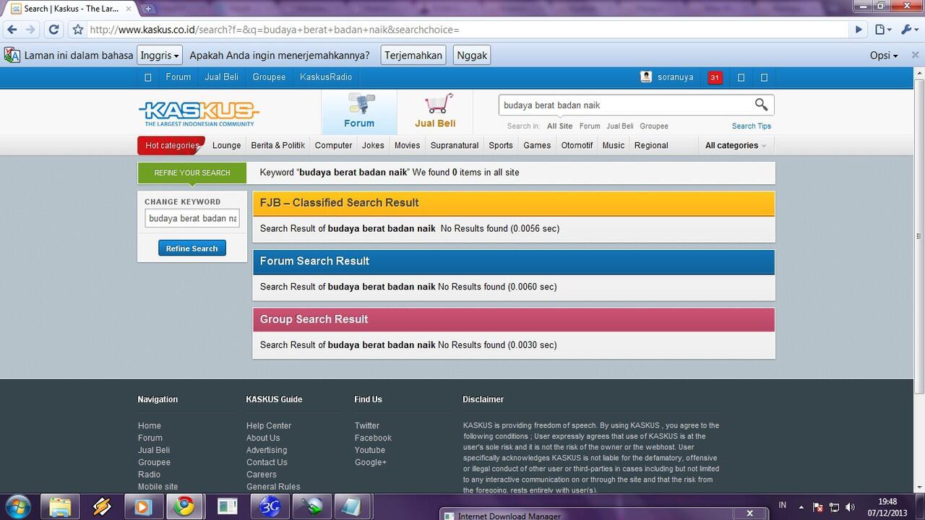The height and width of the screenshot is (520, 925).
Task: Open the Facebook link under Find Us
Action: point(373,438)
